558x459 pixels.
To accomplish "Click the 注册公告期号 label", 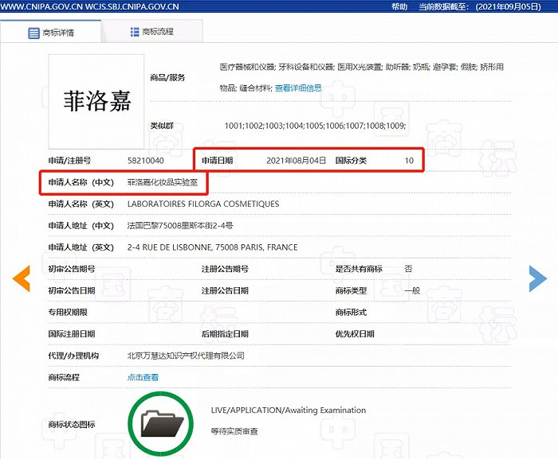I will tap(225, 269).
